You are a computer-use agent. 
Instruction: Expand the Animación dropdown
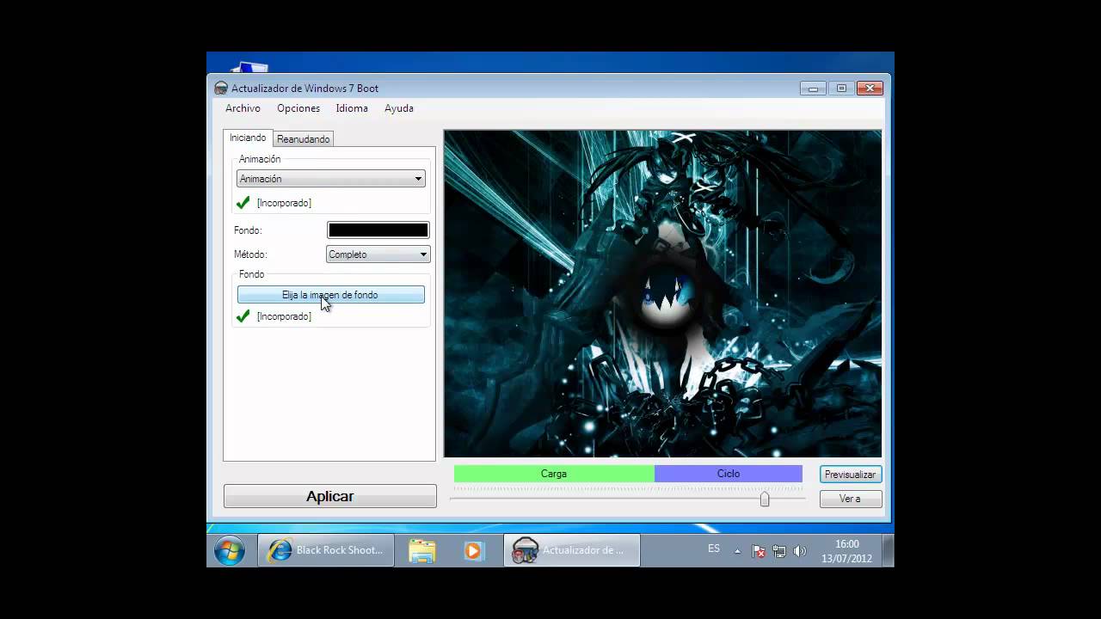(331, 179)
